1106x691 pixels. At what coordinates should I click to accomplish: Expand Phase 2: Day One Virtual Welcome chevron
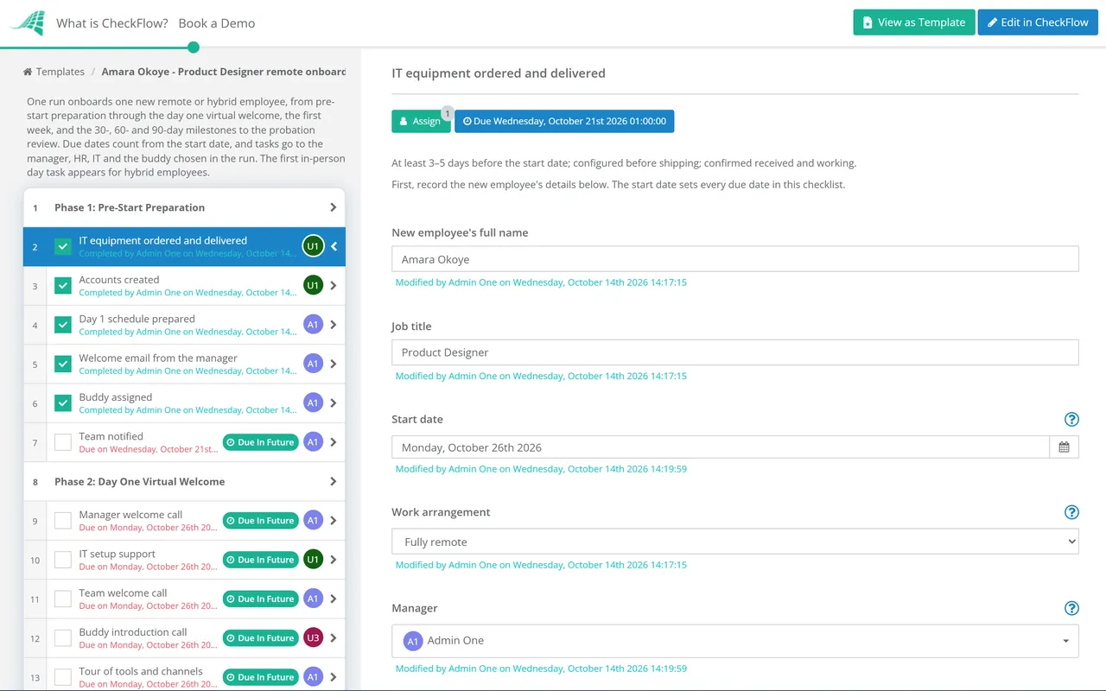click(334, 481)
